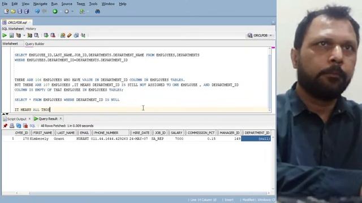This screenshot has width=362, height=203.
Task: Click the SQL History clock icon
Action: pyautogui.click(x=76, y=35)
